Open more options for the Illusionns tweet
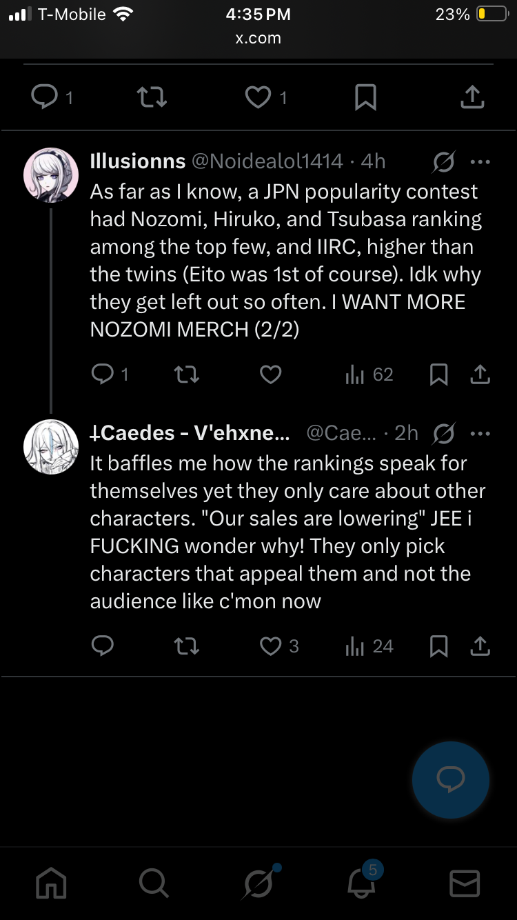This screenshot has width=517, height=920. pyautogui.click(x=480, y=162)
